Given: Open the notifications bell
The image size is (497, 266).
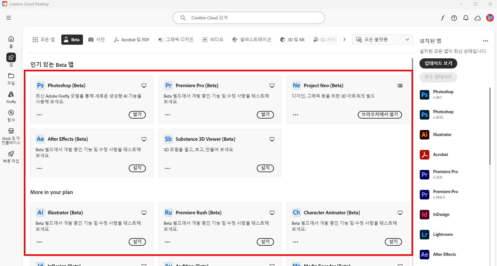Looking at the screenshot, I should tap(466, 18).
